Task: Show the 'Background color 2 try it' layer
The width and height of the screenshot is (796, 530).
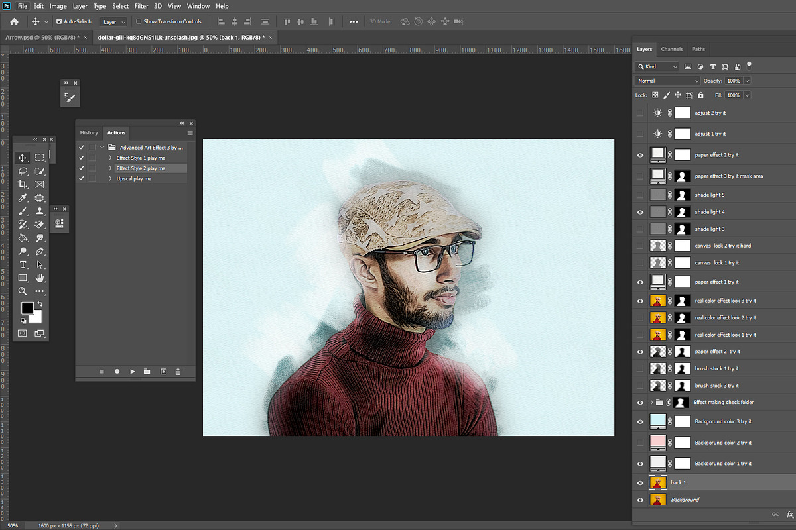Action: pos(640,443)
